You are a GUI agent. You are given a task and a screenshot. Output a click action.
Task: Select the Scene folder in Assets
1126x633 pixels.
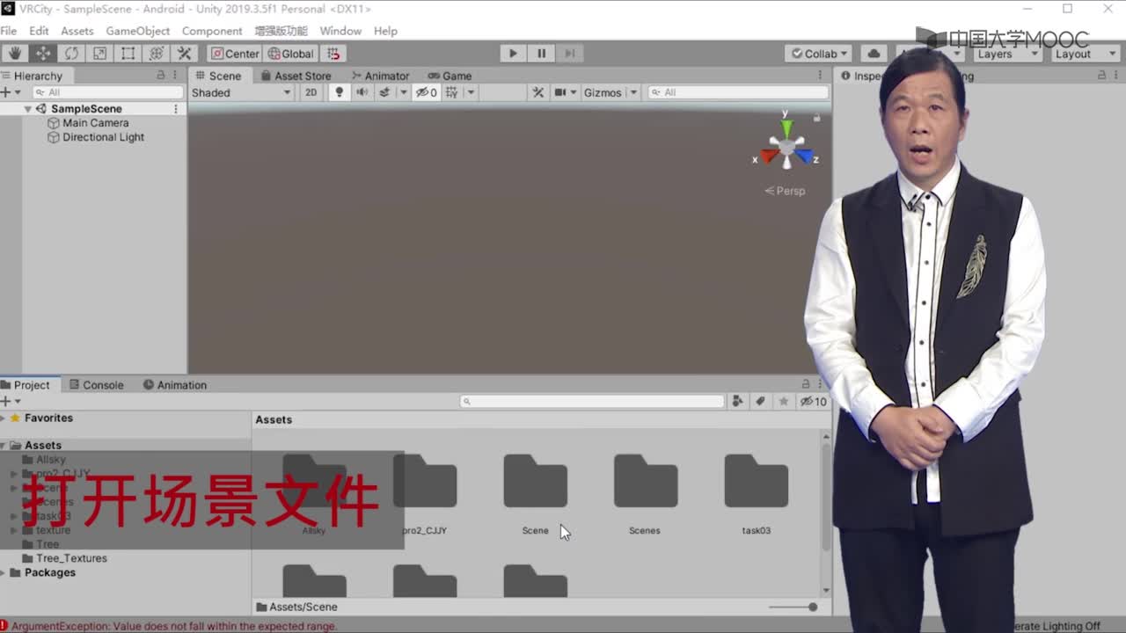point(535,493)
